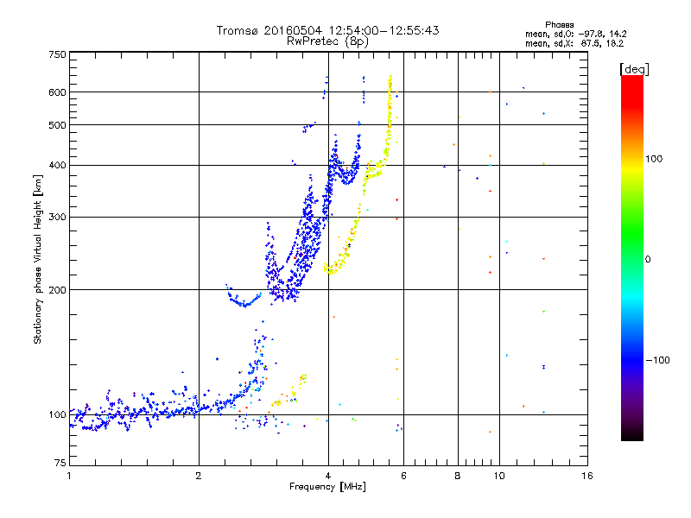Click the 'mean, sd,O: -97.8, 14.2' statistics line

pyautogui.click(x=575, y=34)
